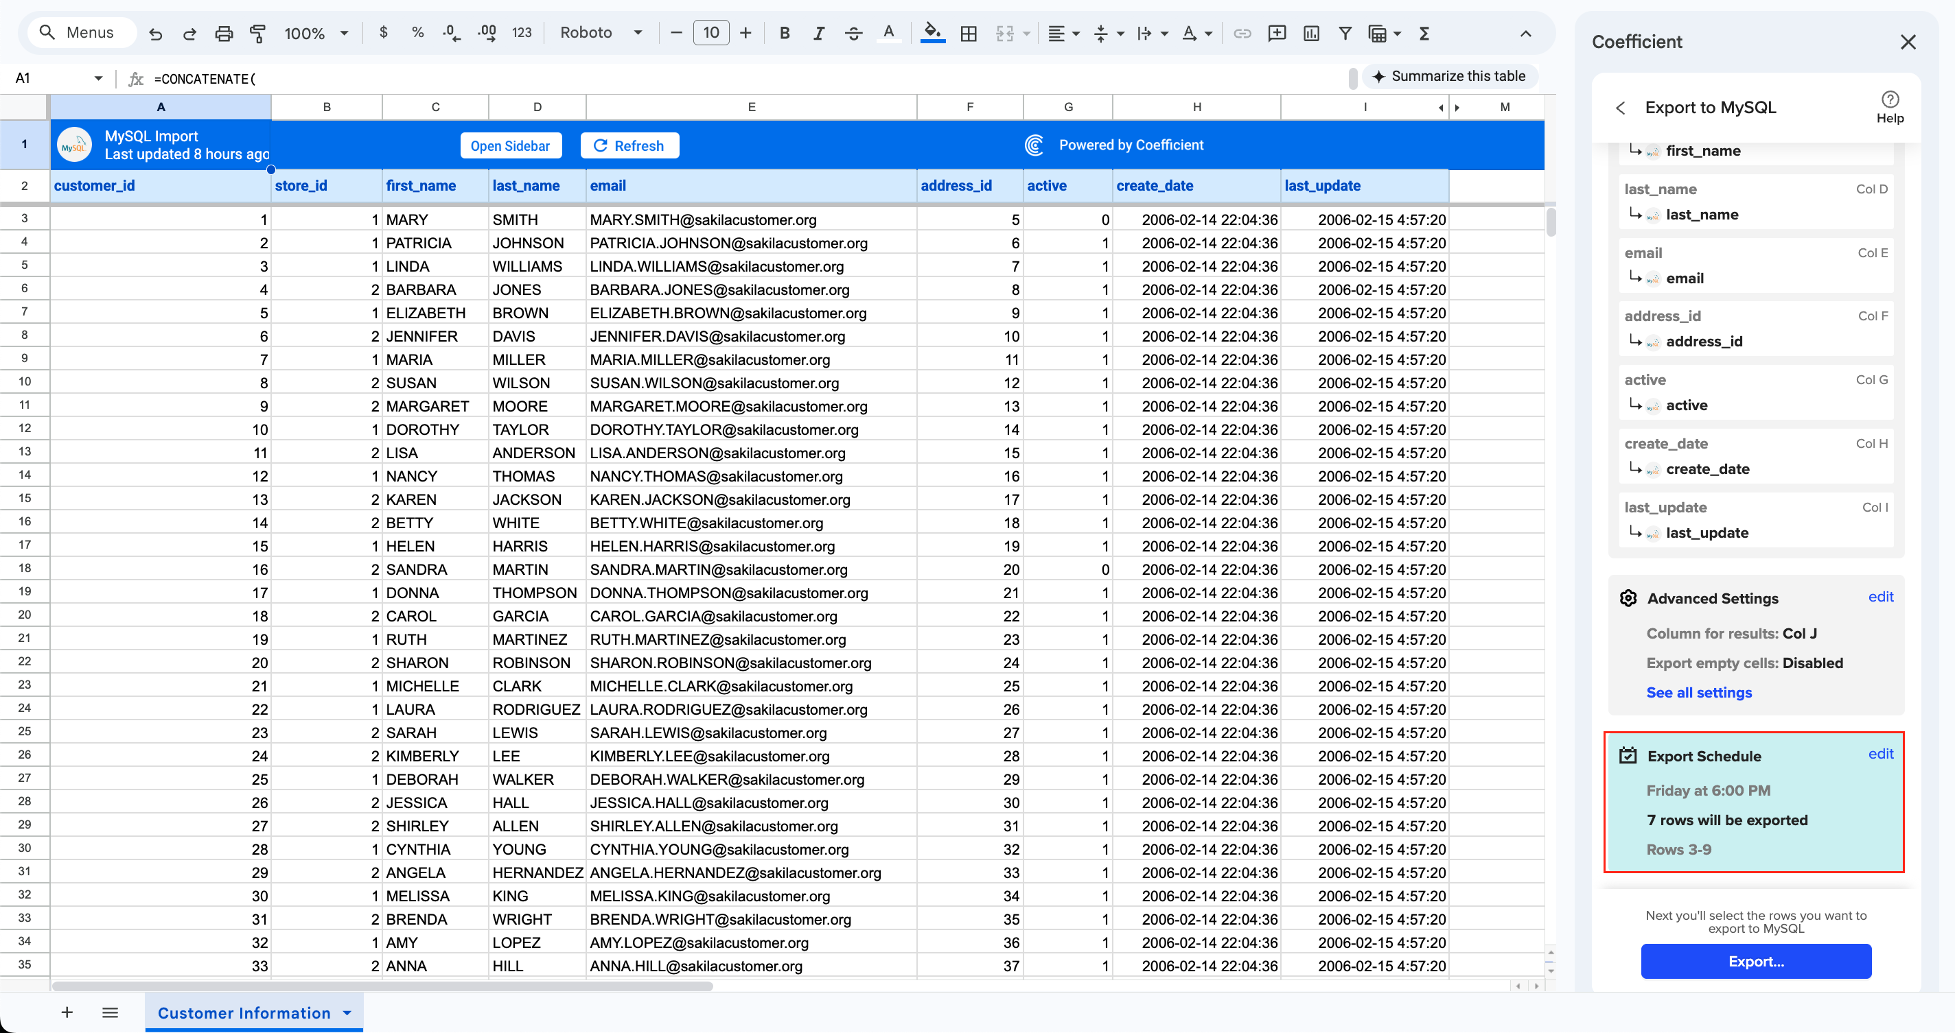This screenshot has width=1955, height=1033.
Task: Apply bold formatting from the toolbar
Action: 784,33
